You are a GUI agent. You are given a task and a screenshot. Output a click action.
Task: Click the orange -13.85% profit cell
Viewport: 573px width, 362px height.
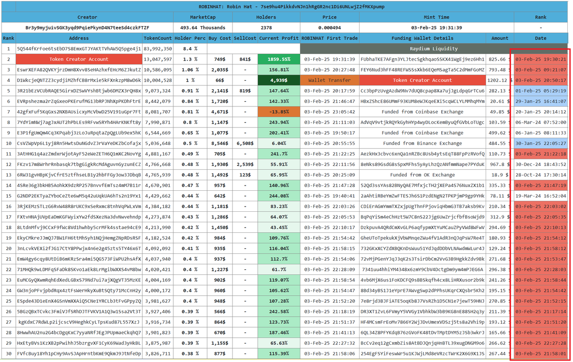point(279,112)
